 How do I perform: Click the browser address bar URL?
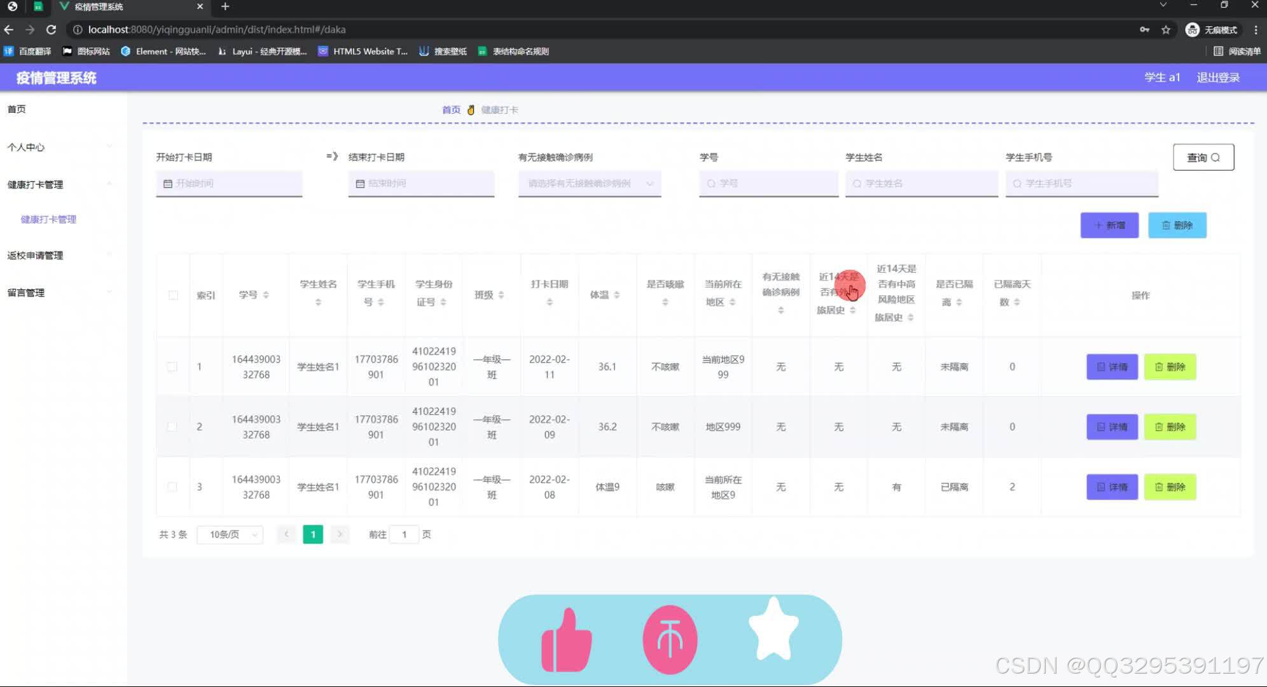(217, 29)
